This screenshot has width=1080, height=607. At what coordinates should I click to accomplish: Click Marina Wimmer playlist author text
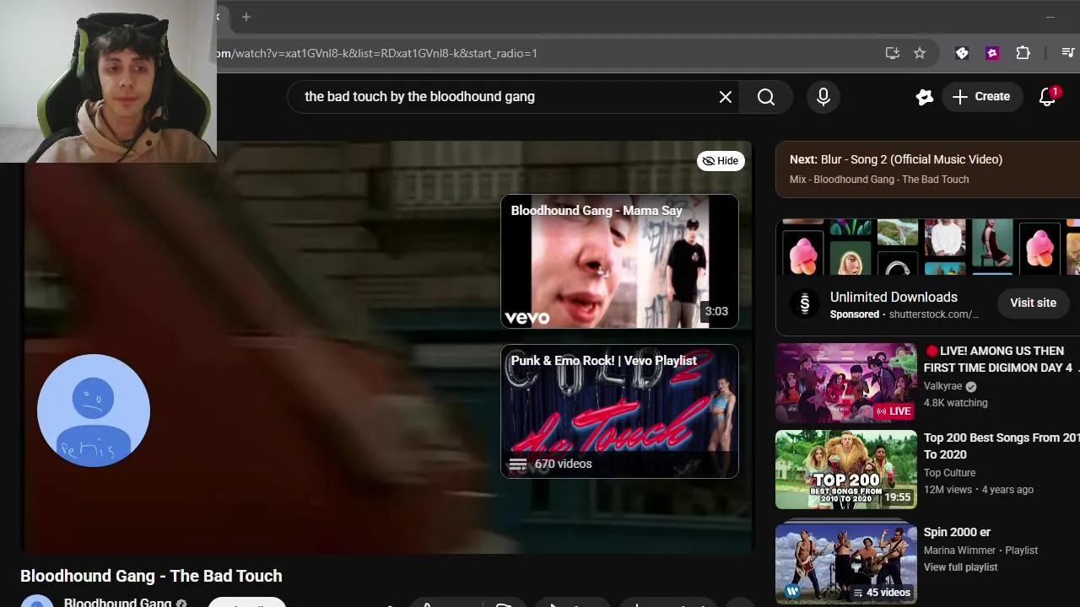[x=960, y=551]
